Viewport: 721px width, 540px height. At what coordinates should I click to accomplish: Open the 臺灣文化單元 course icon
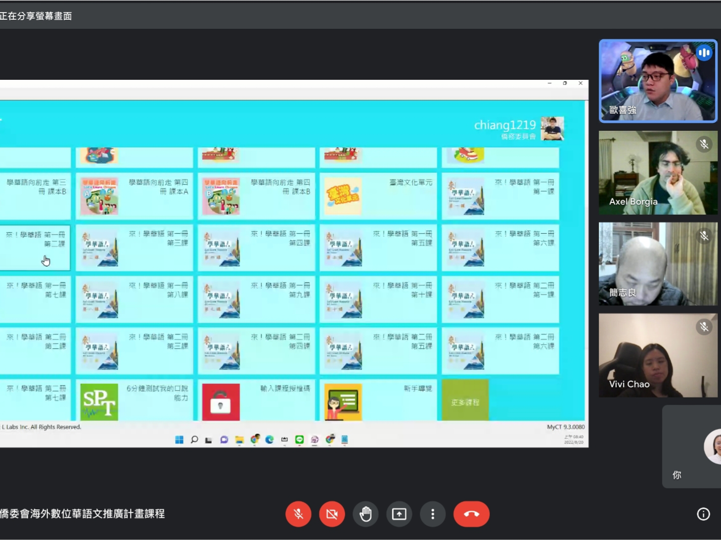click(343, 197)
